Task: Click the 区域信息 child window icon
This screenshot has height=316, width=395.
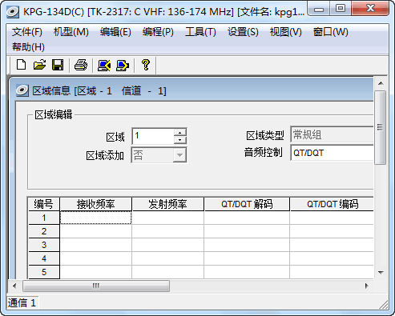Action: pyautogui.click(x=22, y=90)
